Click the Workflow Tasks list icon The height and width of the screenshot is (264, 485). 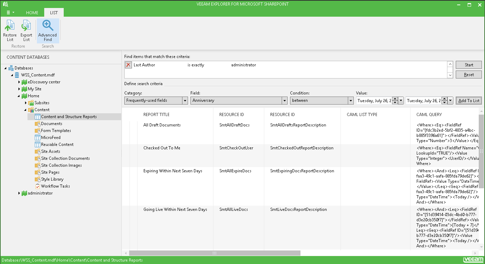tap(38, 186)
